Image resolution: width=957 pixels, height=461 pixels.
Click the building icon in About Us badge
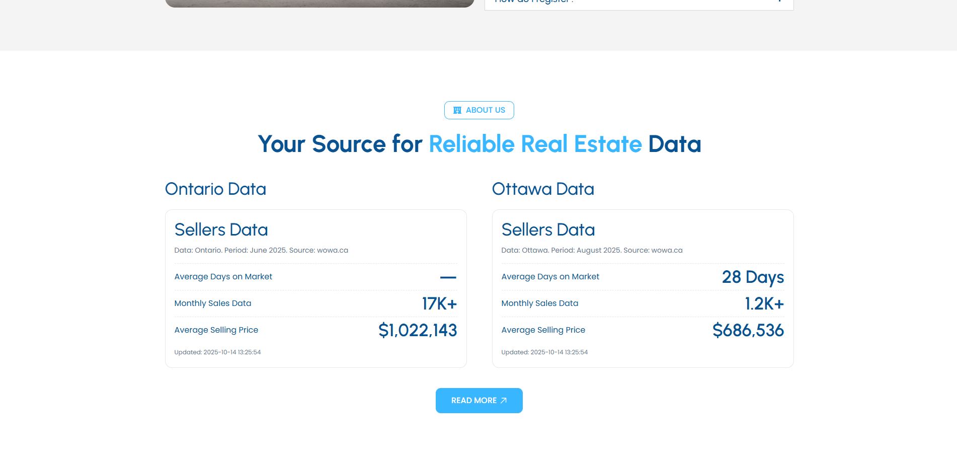tap(457, 110)
